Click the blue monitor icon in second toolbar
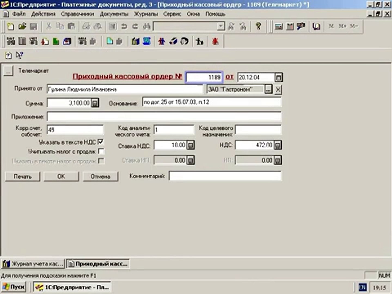The height and width of the screenshot is (294, 392). pos(147,41)
